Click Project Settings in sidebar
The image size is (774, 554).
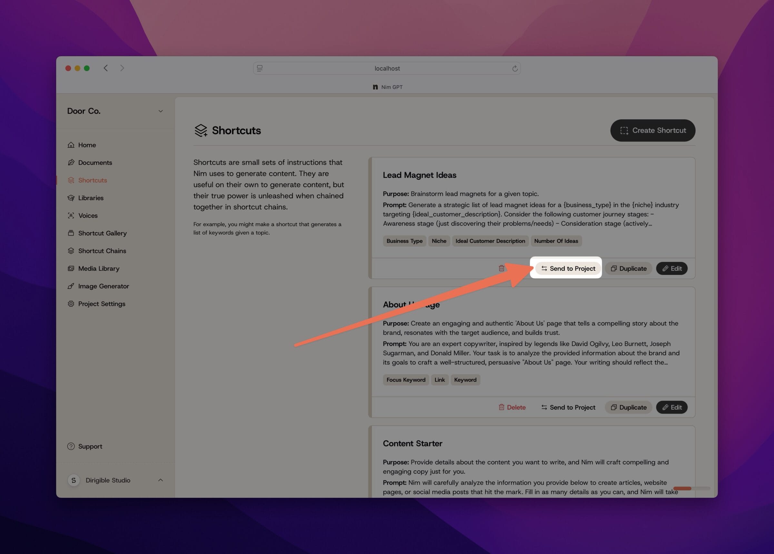click(101, 303)
